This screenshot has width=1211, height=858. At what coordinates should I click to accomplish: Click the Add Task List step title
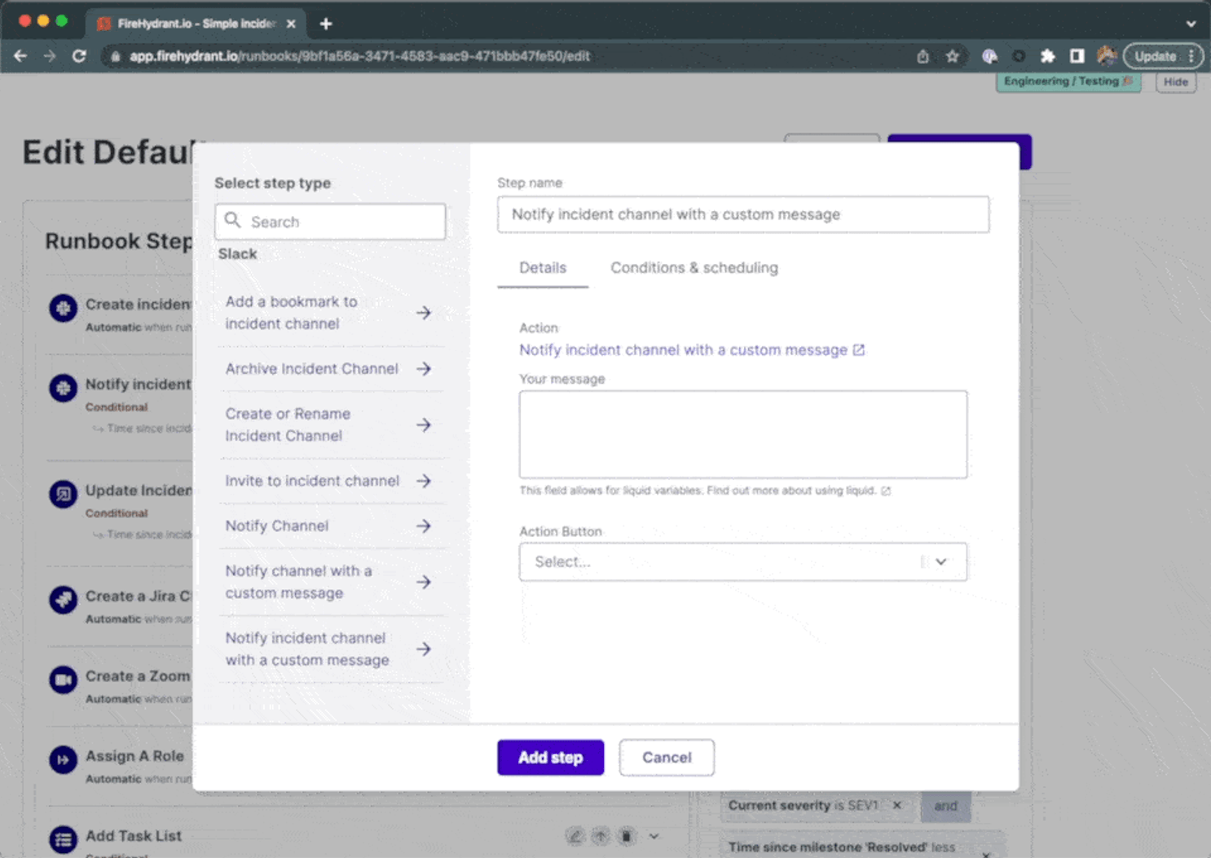pyautogui.click(x=134, y=836)
